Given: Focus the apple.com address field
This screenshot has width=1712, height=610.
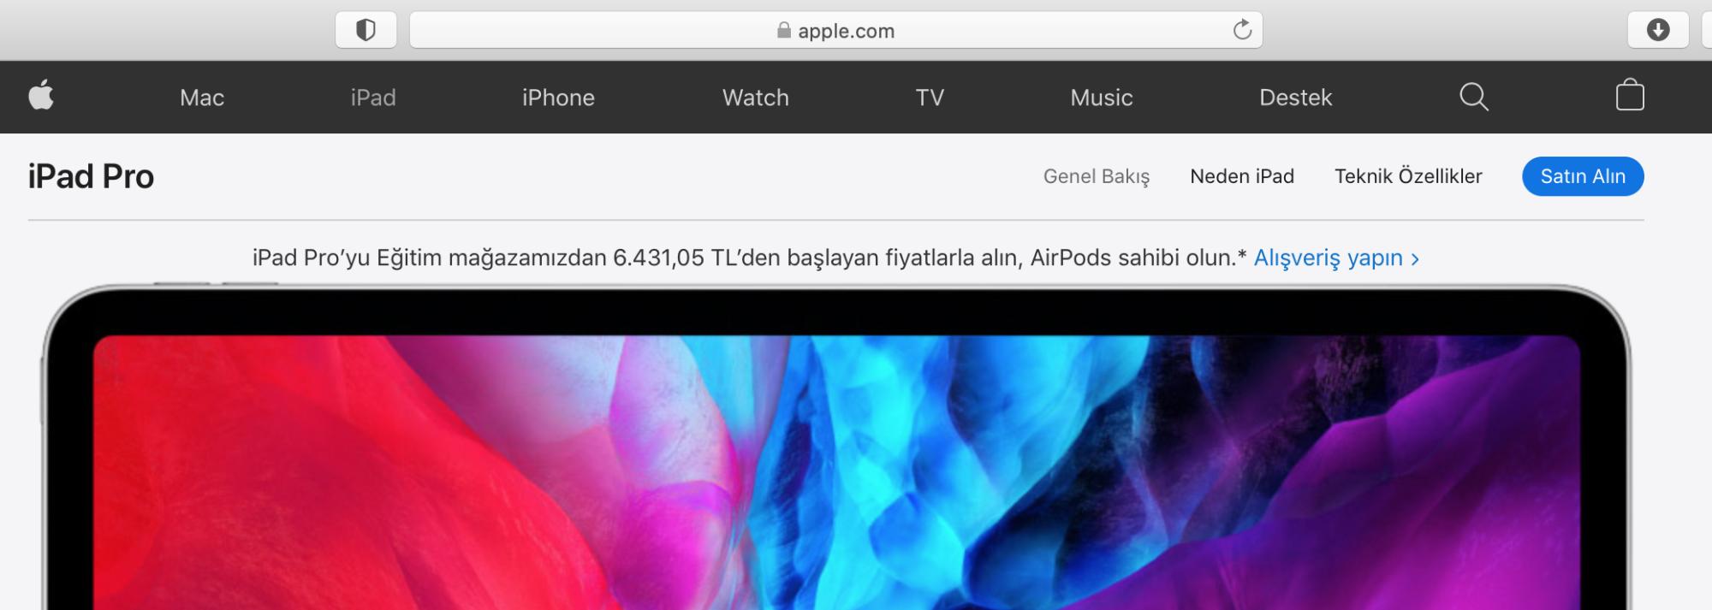Looking at the screenshot, I should coord(835,30).
